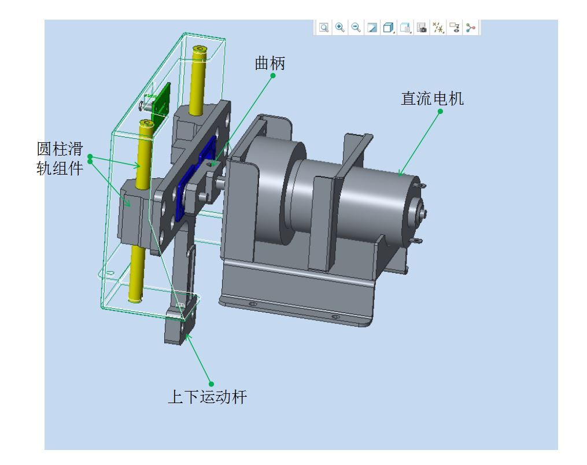Screen dimensions: 587x465
Task: Toggle the Spin Center icon
Action: pos(471,27)
